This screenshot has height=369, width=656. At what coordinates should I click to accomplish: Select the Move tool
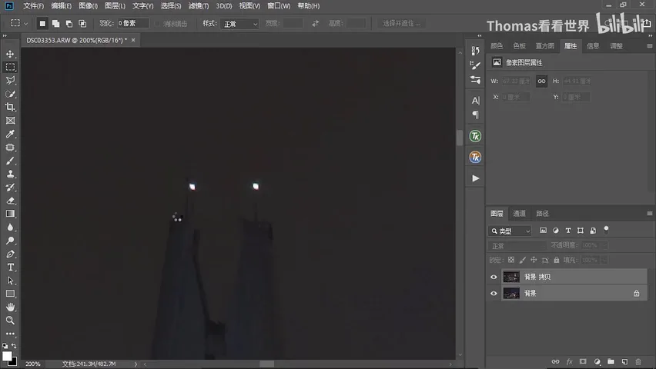(11, 54)
